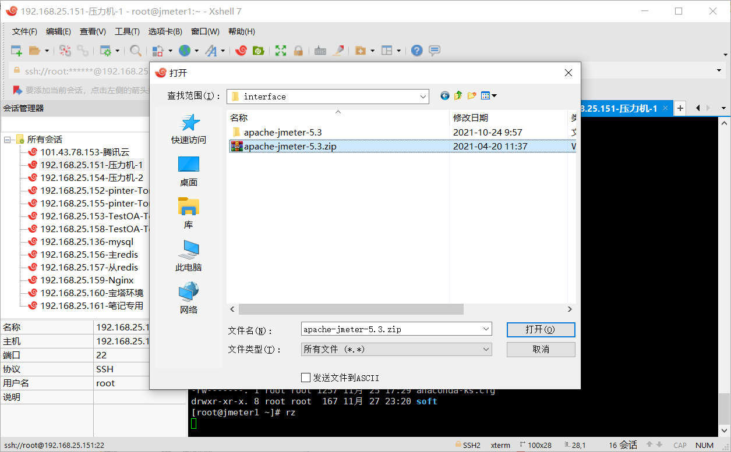Click the Font toolbar icon

[211, 51]
